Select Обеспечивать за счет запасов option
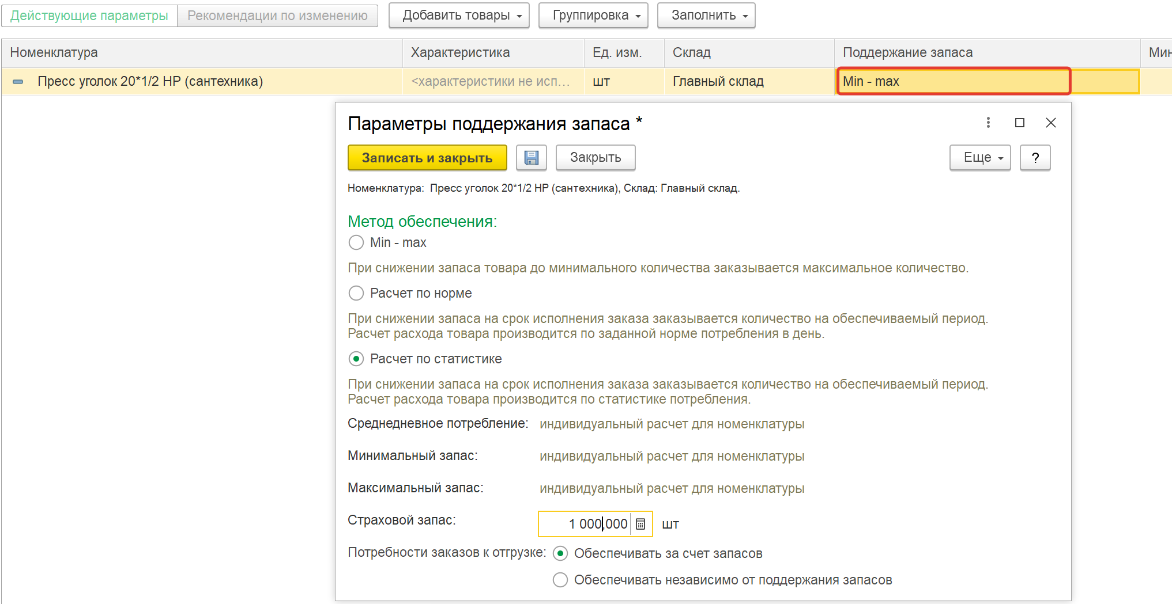Viewport: 1172px width, 604px height. point(560,553)
